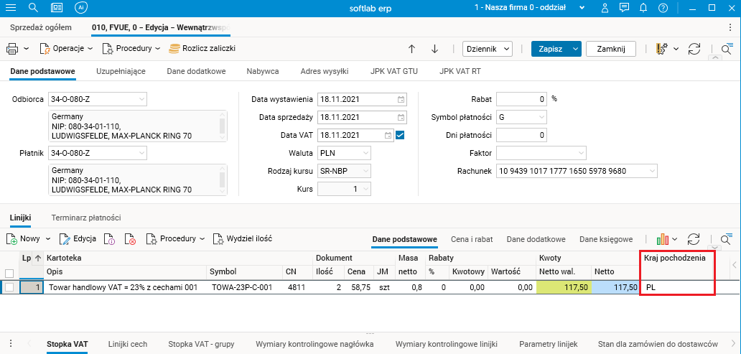Click the printer icon
This screenshot has width=741, height=354.
[x=12, y=49]
